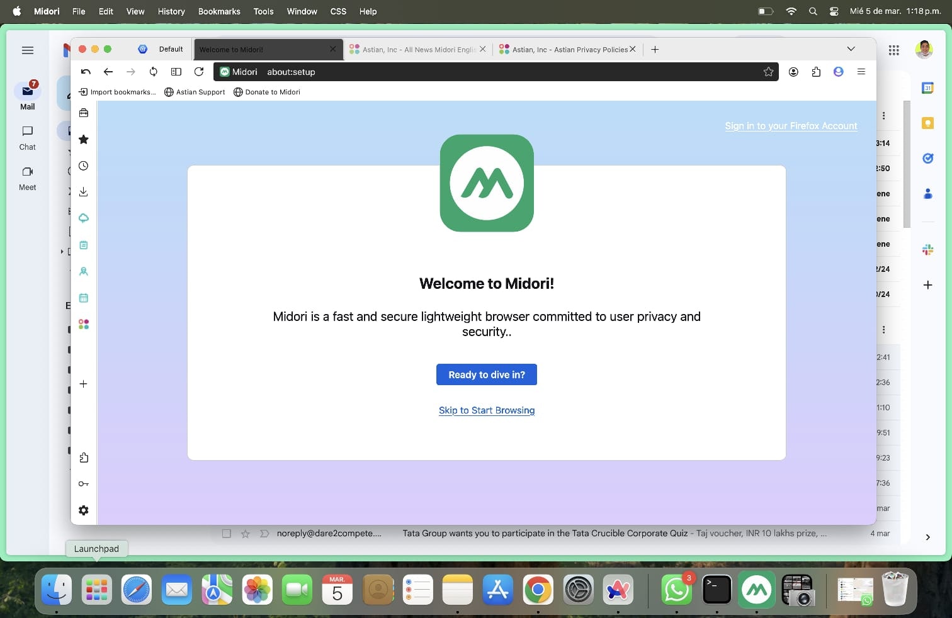Click the Skip to Start Browsing link
Screen dimensions: 952x618
tap(486, 410)
